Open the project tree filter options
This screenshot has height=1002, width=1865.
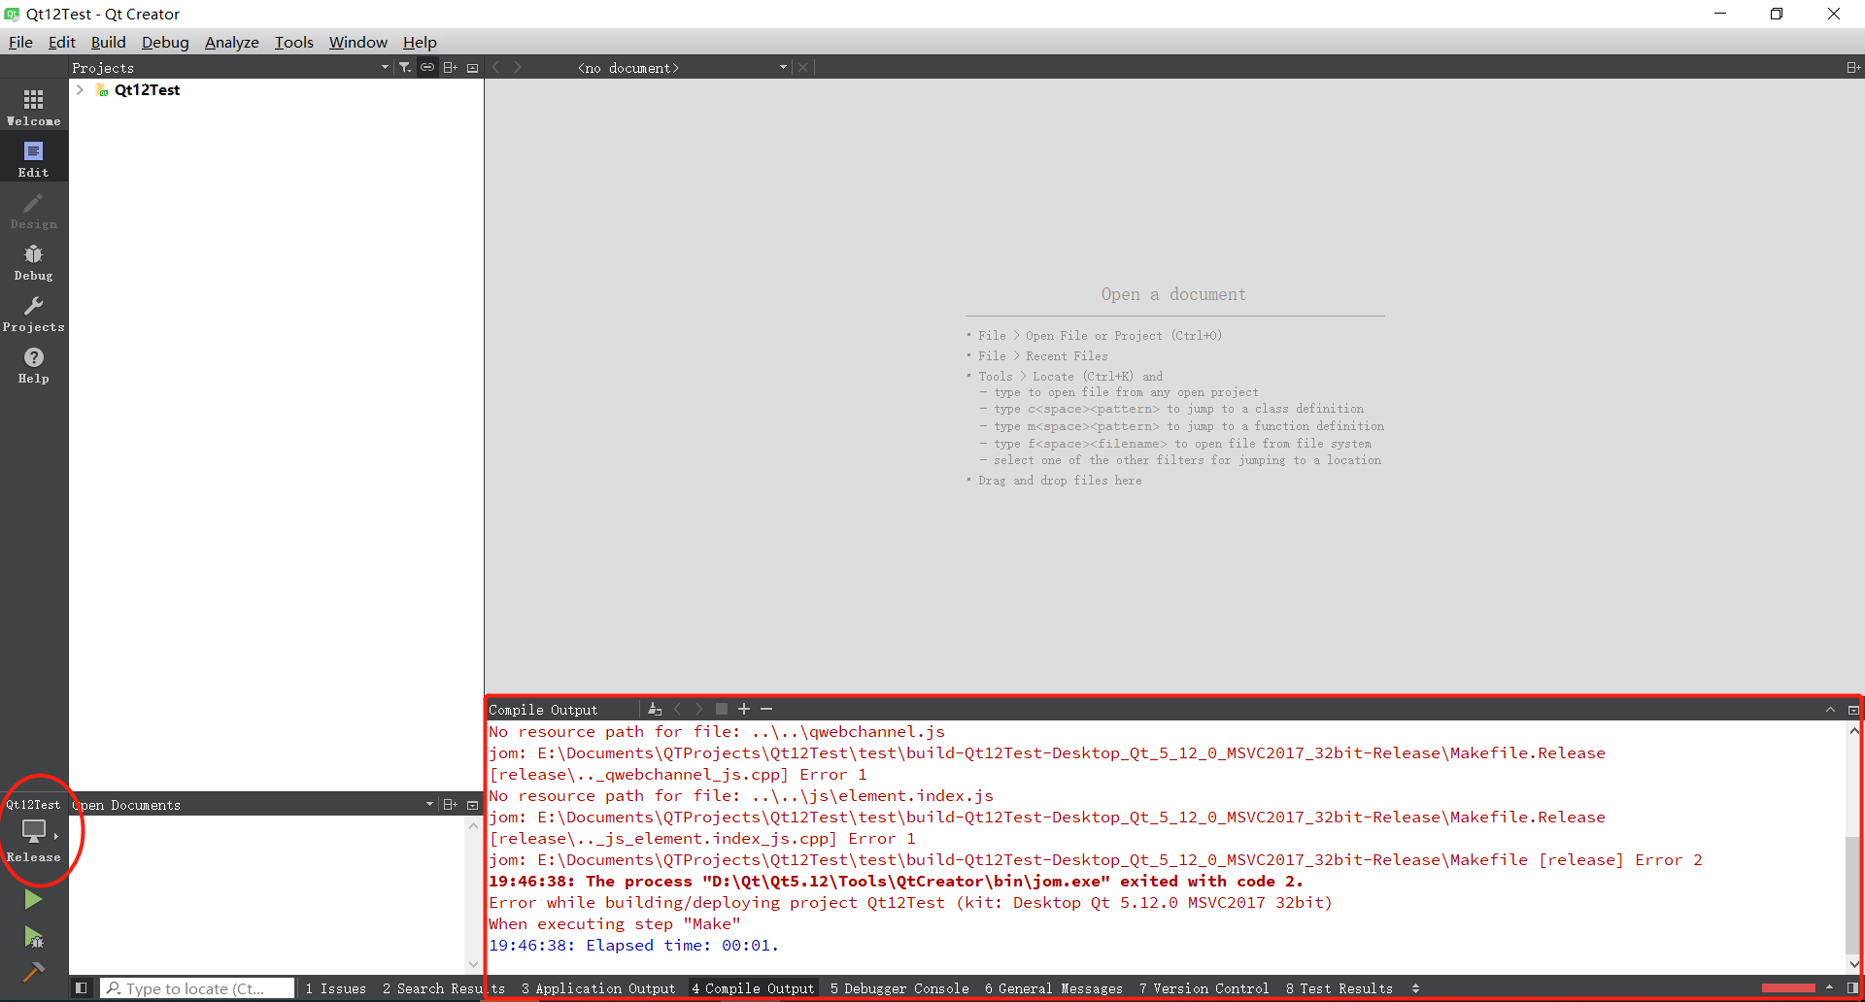point(405,67)
